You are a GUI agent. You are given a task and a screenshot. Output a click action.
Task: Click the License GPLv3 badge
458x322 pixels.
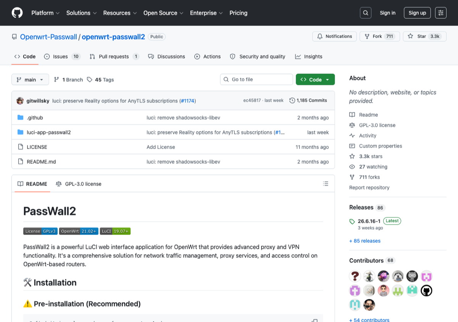click(40, 231)
